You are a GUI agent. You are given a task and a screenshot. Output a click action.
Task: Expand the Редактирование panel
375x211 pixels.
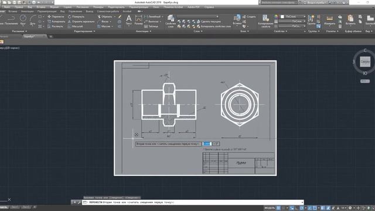84,31
